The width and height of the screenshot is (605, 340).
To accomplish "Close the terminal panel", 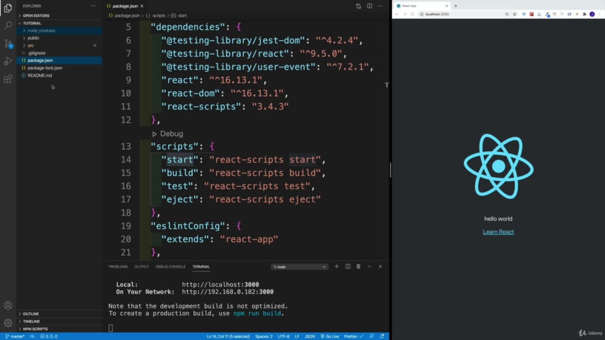I will tap(380, 266).
